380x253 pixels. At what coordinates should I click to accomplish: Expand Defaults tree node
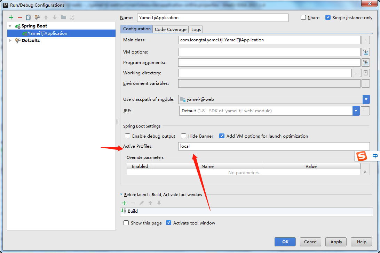tap(10, 40)
